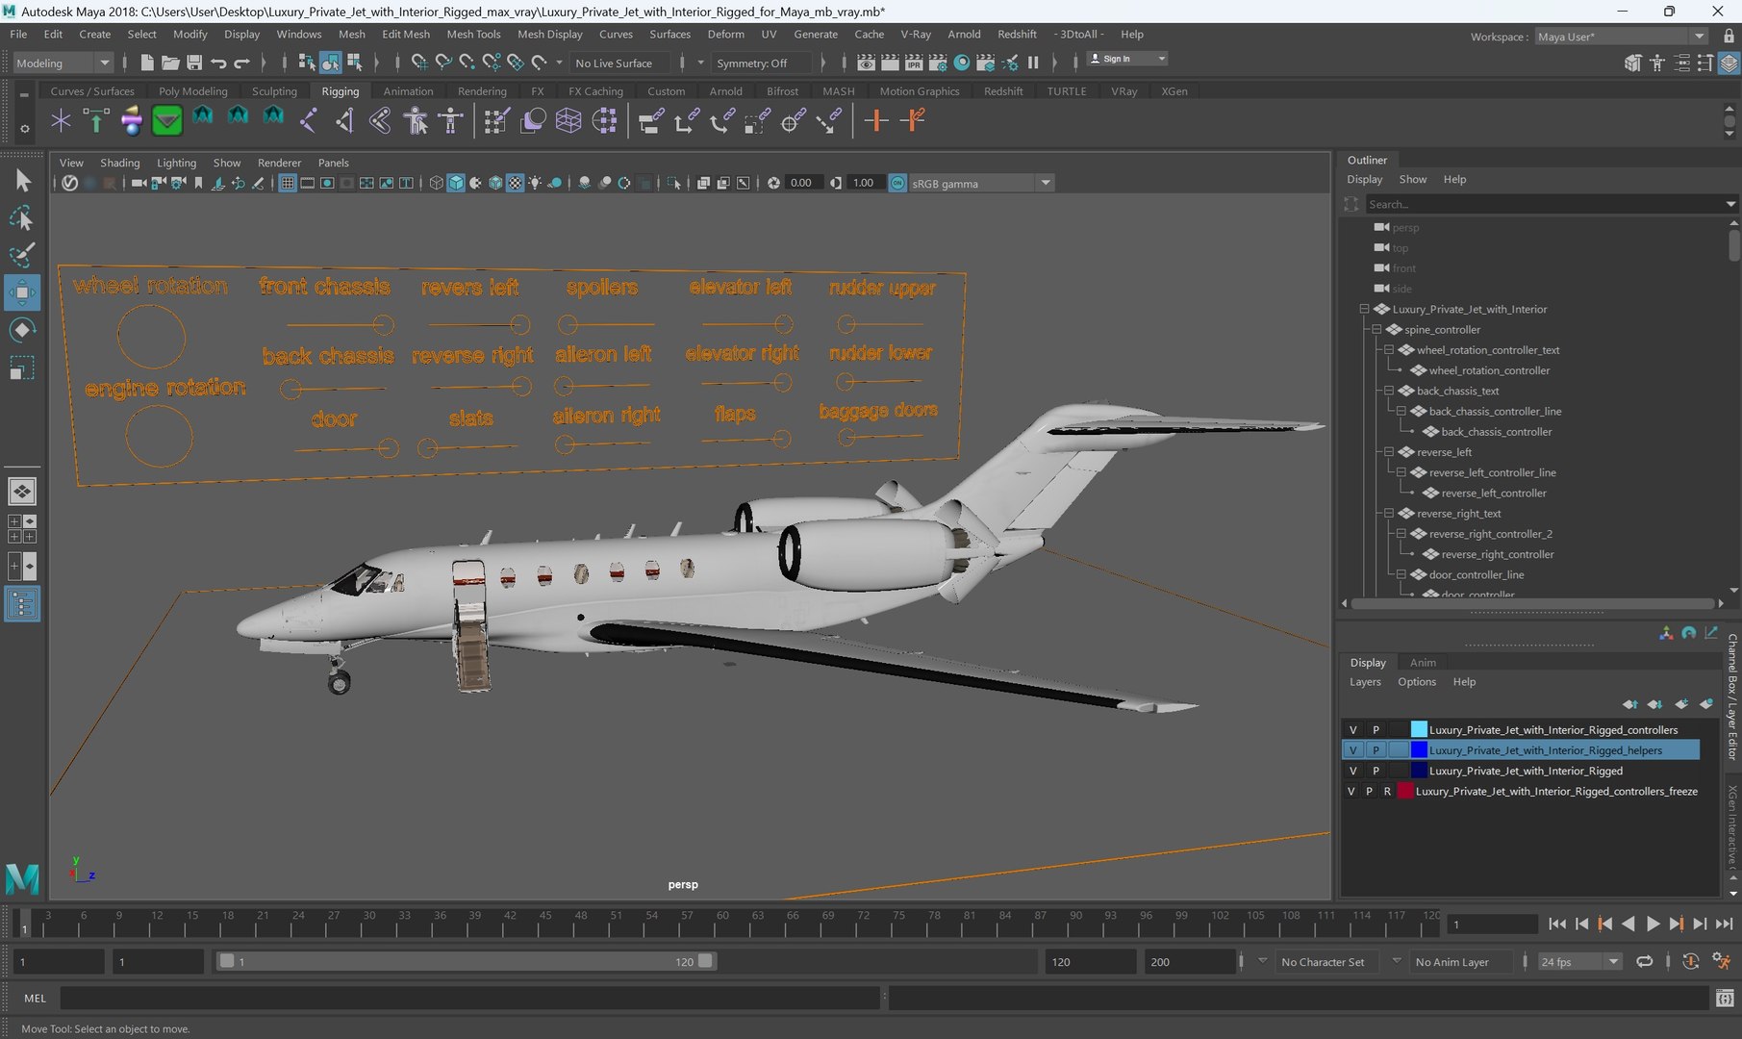Viewport: 1742px width, 1039px height.
Task: Toggle the loop playback icon
Action: tap(1645, 961)
